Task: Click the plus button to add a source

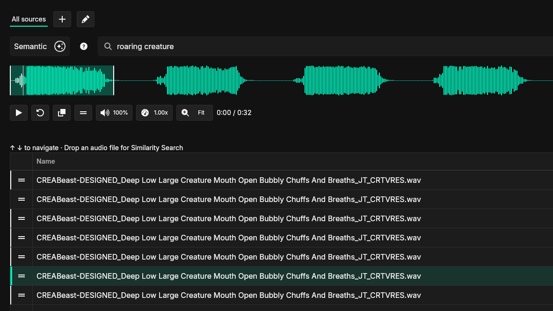Action: [x=62, y=19]
